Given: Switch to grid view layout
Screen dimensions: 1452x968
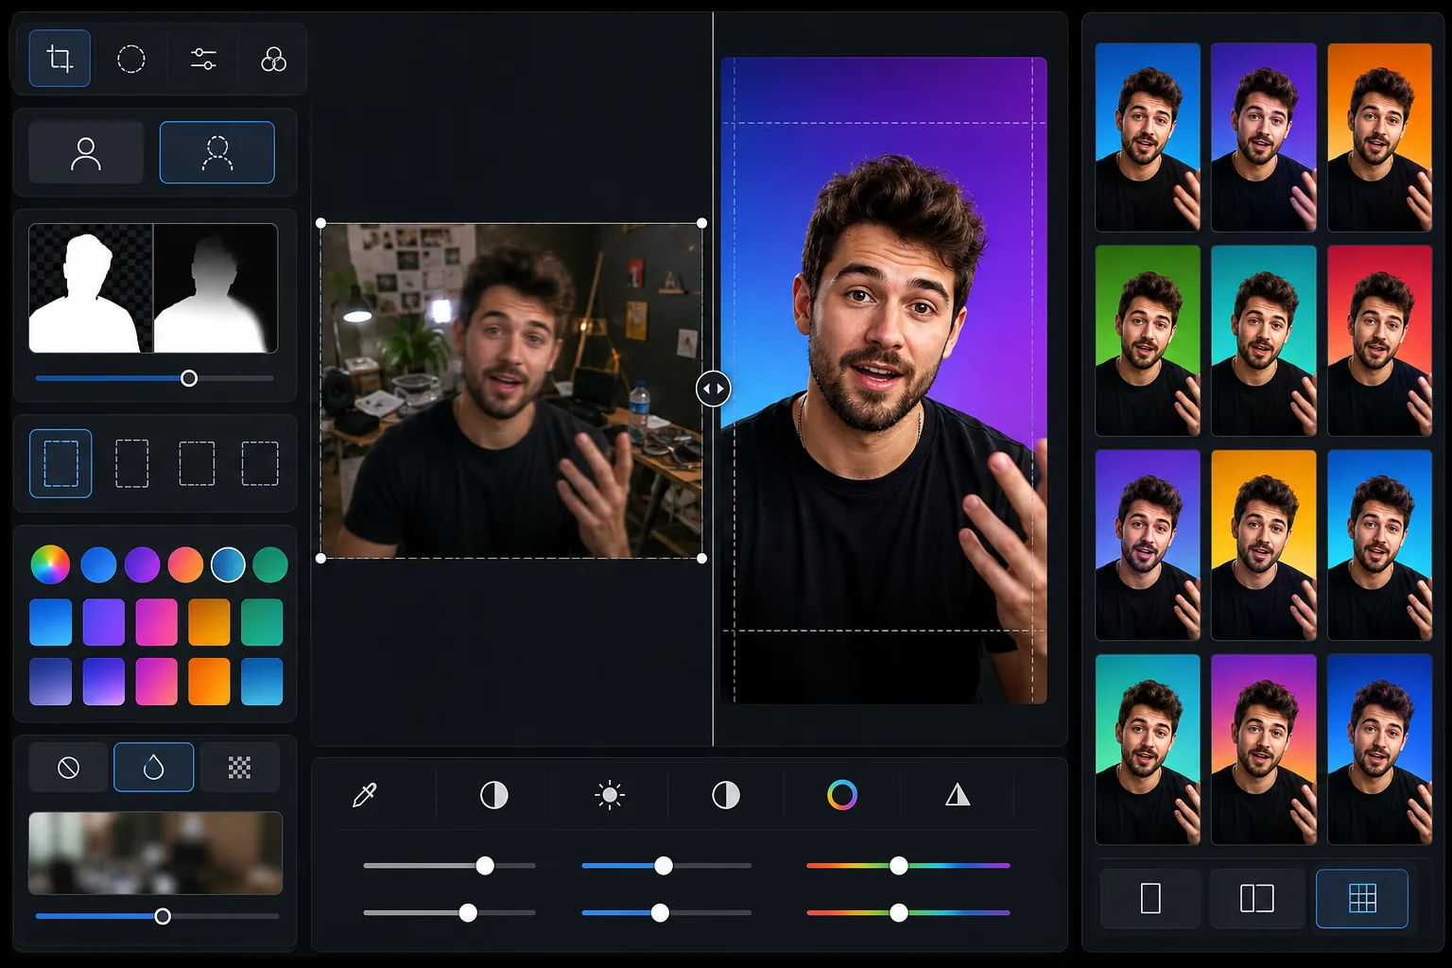Looking at the screenshot, I should (x=1362, y=898).
